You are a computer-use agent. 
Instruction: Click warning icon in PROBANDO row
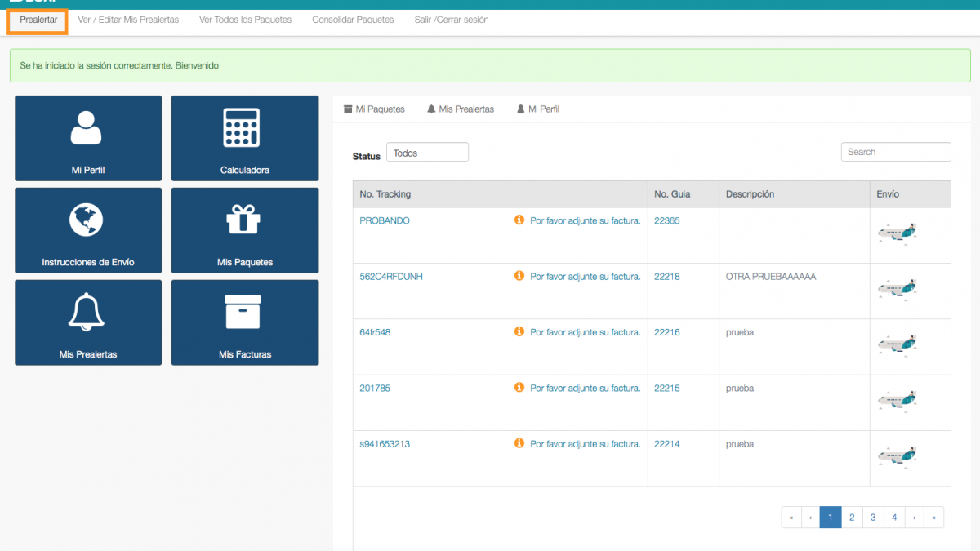tap(519, 220)
